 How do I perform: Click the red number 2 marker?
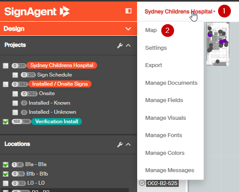pyautogui.click(x=167, y=31)
